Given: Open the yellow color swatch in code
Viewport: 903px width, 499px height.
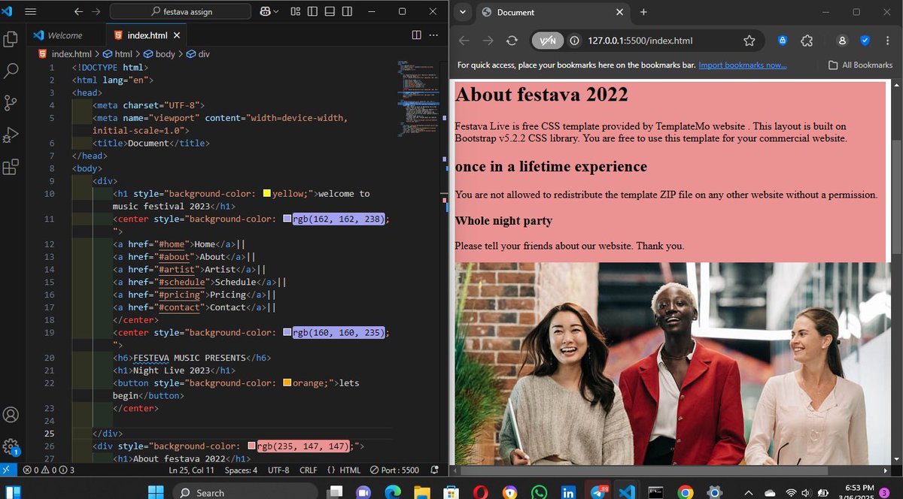Looking at the screenshot, I should coord(267,194).
